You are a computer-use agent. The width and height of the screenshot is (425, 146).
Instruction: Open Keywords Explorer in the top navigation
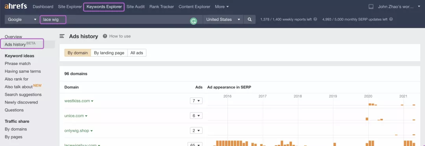click(x=104, y=7)
